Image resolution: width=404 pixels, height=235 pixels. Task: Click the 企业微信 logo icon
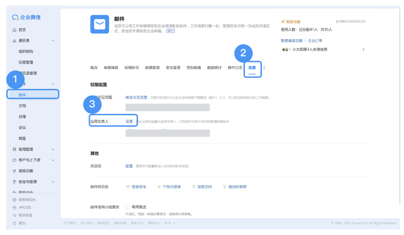15,17
